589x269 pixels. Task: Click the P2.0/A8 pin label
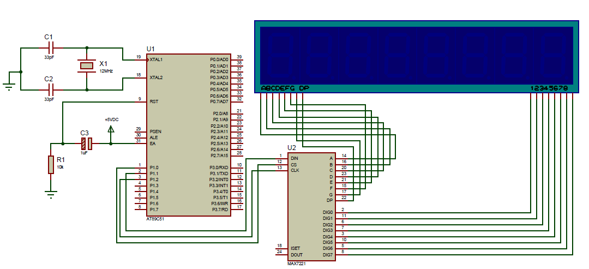pos(220,113)
